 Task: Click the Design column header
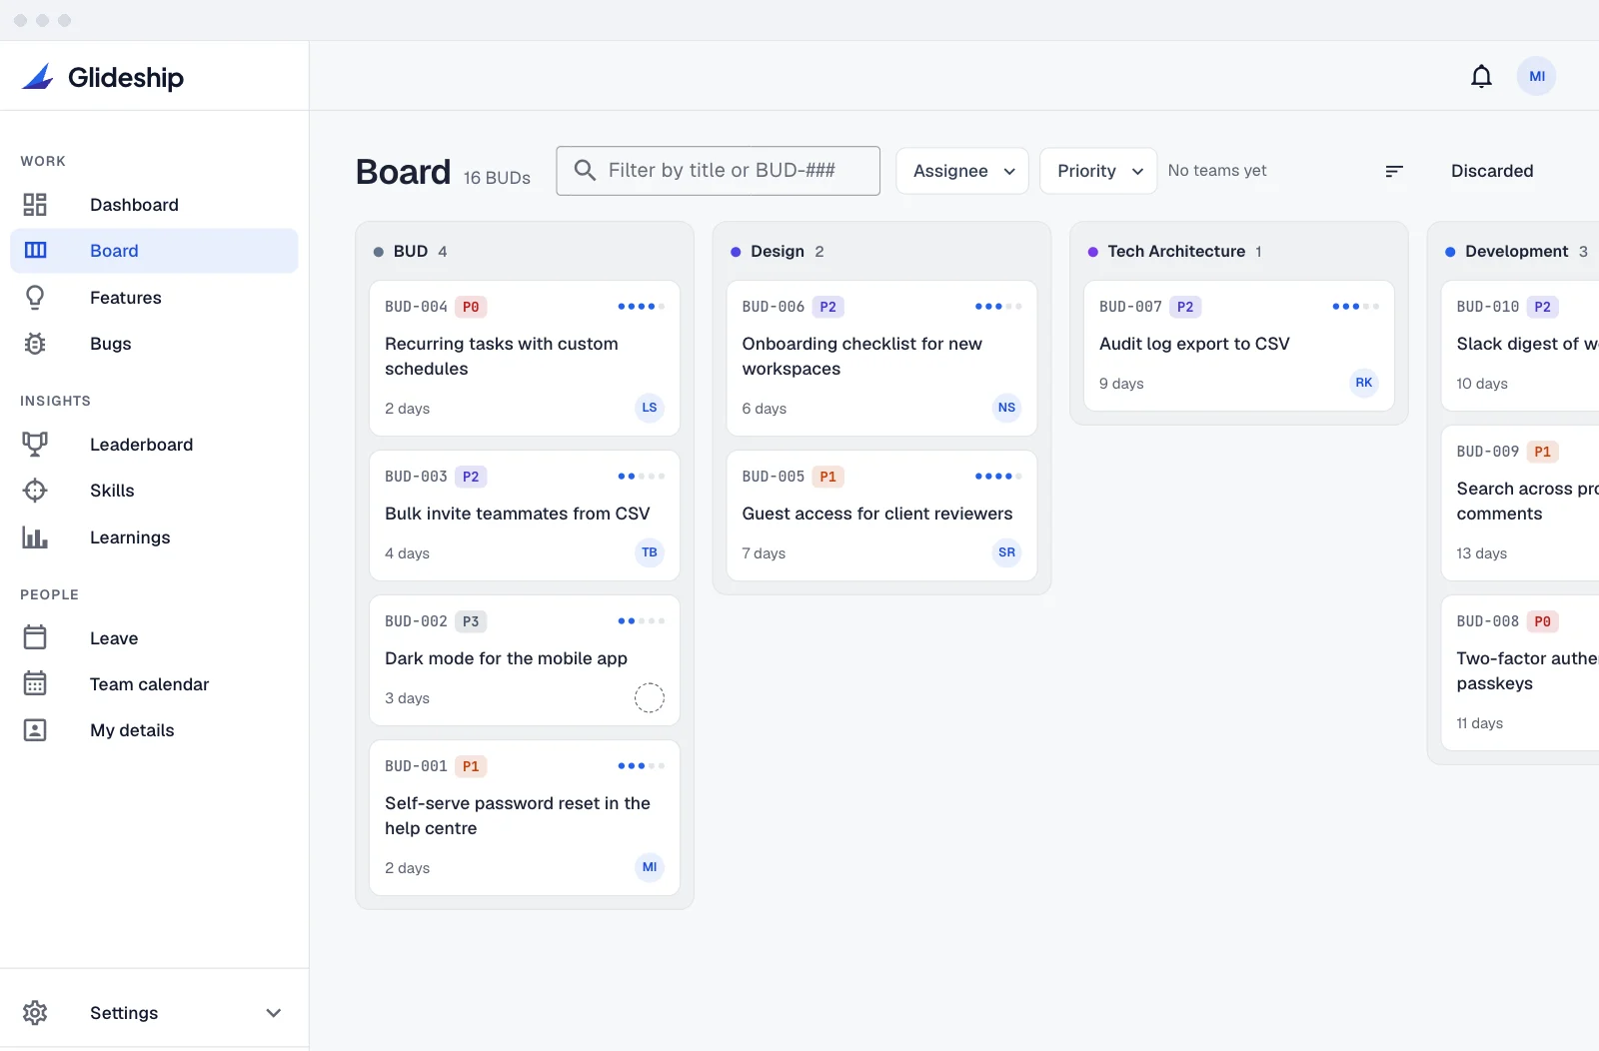[777, 252]
